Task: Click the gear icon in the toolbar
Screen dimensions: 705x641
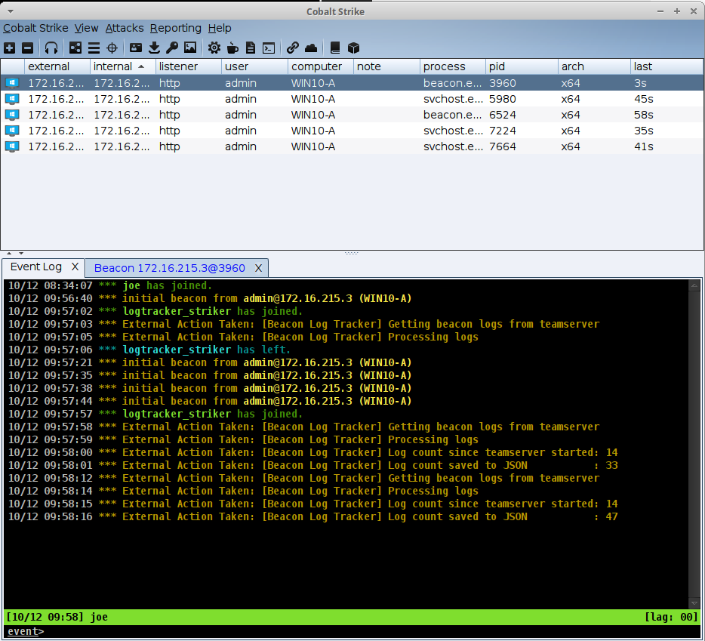Action: coord(214,48)
